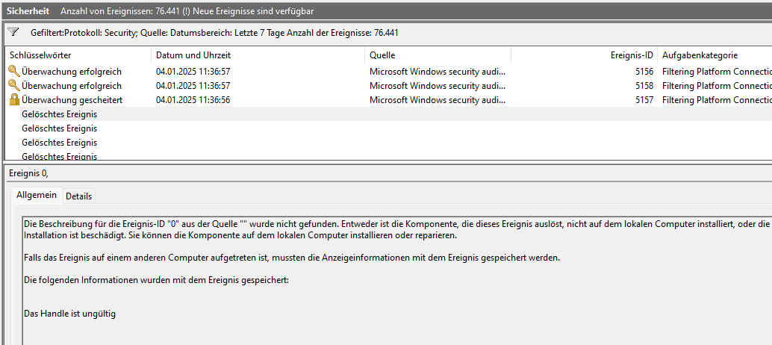Viewport: 772px width, 345px height.
Task: Sort events by Datum und Uhrzeit column
Action: pyautogui.click(x=193, y=55)
